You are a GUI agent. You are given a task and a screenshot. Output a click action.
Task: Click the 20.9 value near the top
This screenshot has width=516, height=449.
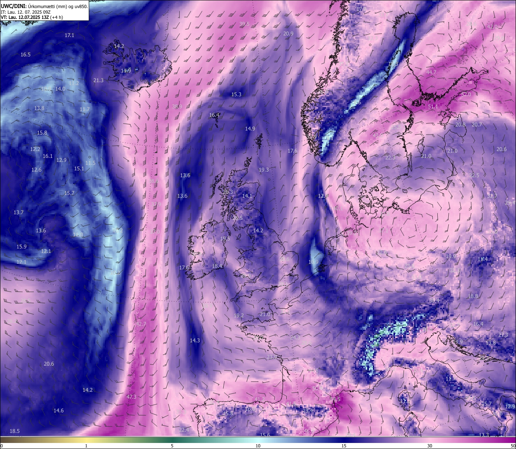pyautogui.click(x=288, y=34)
